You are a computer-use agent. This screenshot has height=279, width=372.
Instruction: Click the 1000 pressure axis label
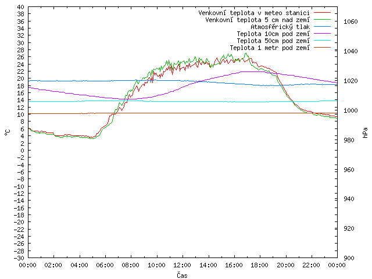click(x=350, y=110)
